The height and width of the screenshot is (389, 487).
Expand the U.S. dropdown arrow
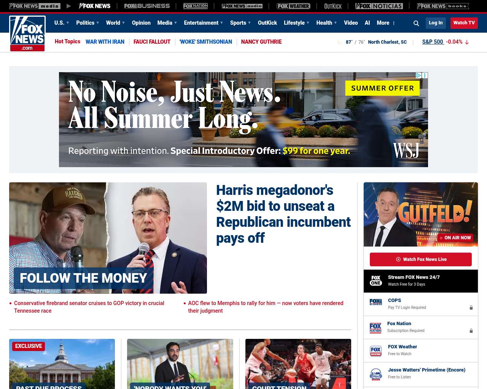[x=68, y=23]
